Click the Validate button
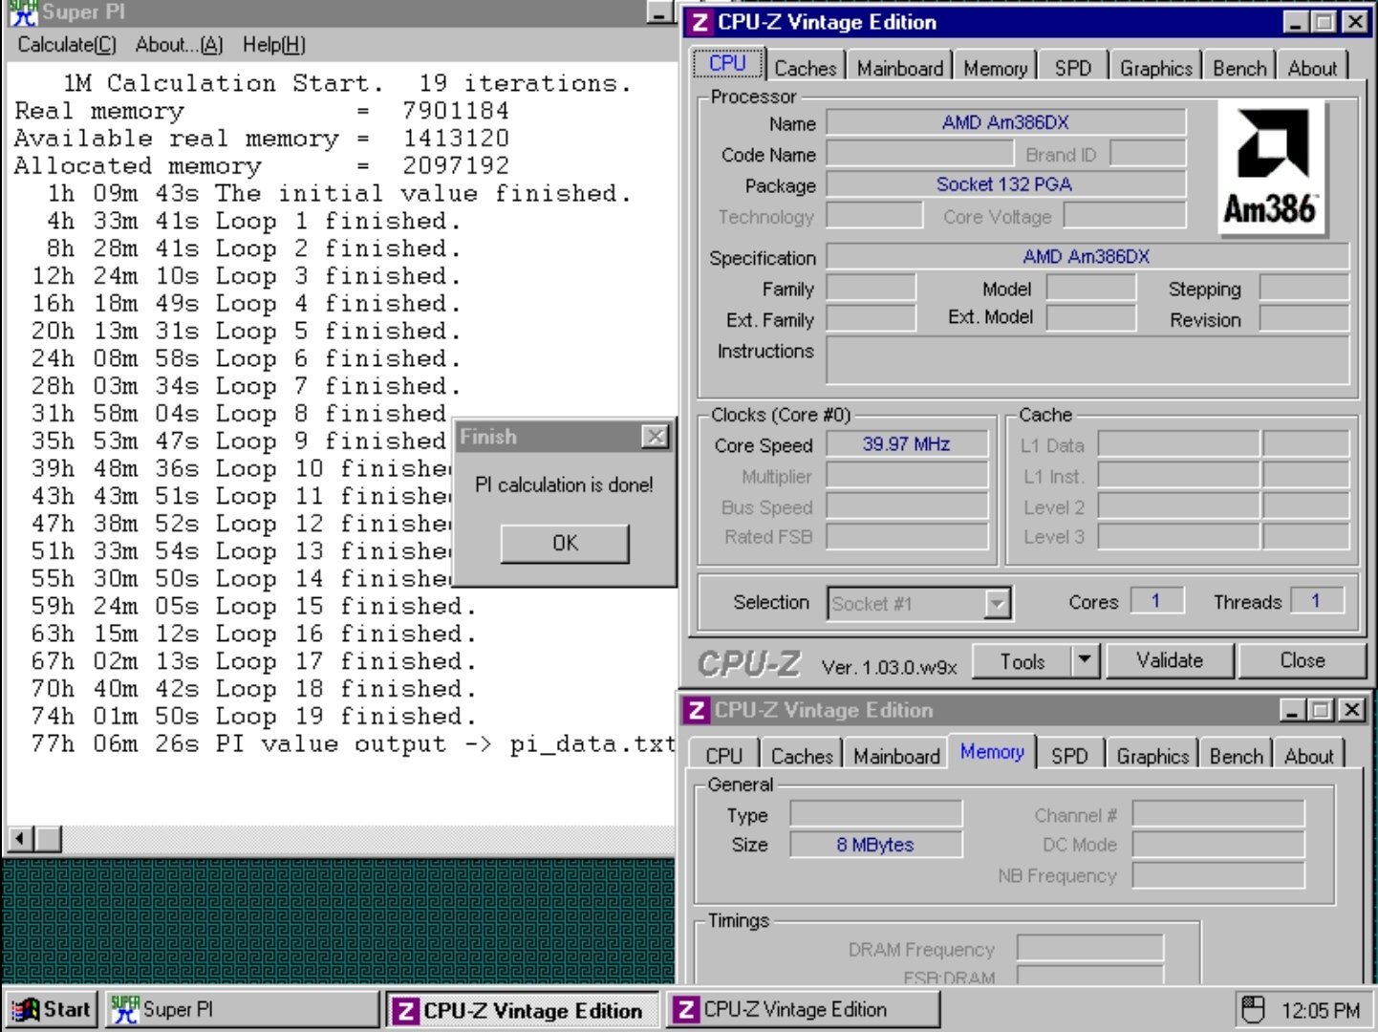 (1170, 660)
